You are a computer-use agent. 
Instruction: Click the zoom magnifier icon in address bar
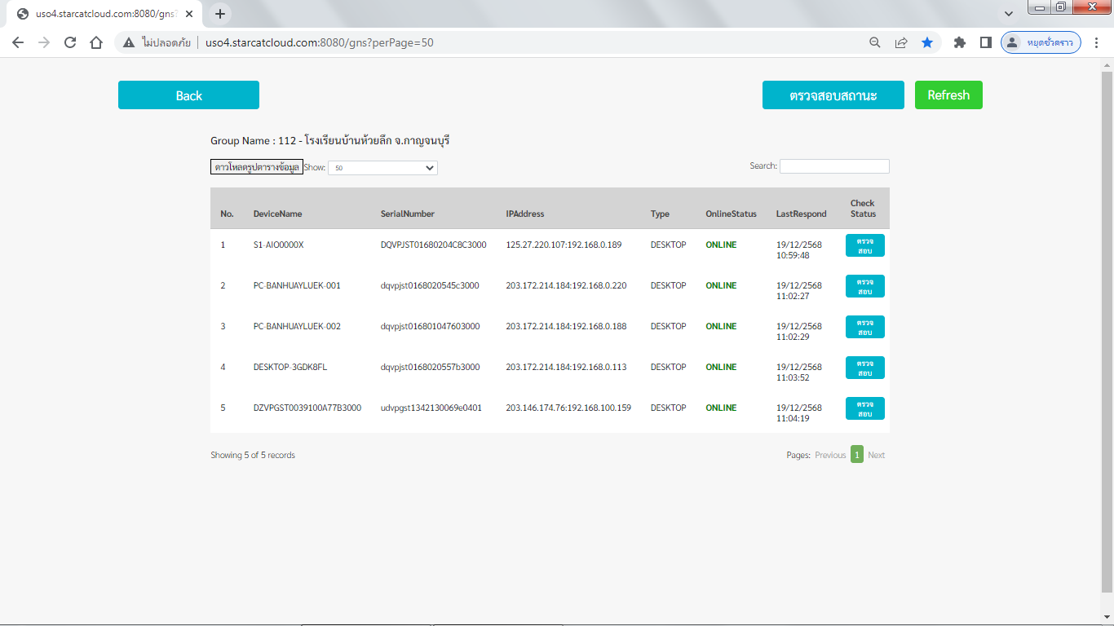(x=874, y=42)
